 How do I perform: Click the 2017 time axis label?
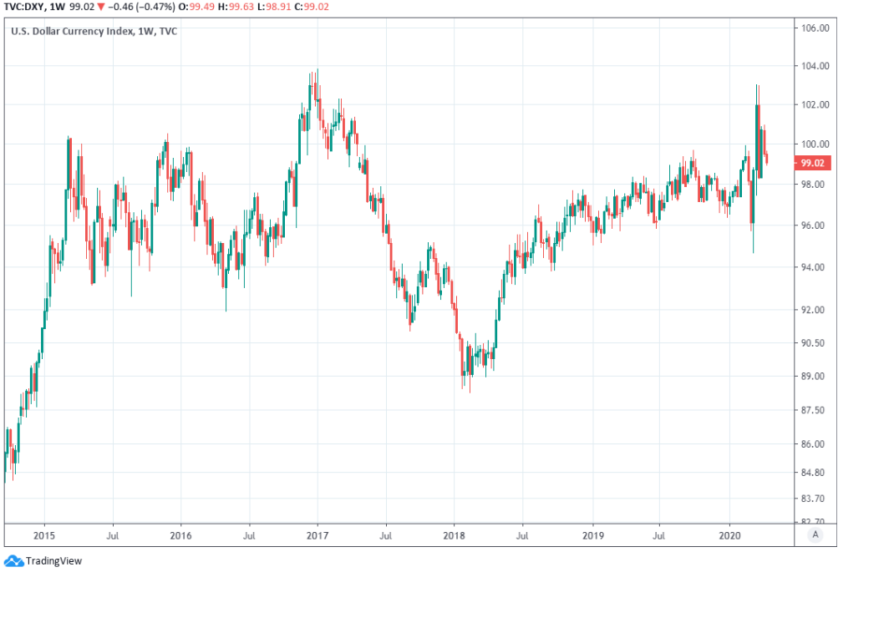[317, 535]
